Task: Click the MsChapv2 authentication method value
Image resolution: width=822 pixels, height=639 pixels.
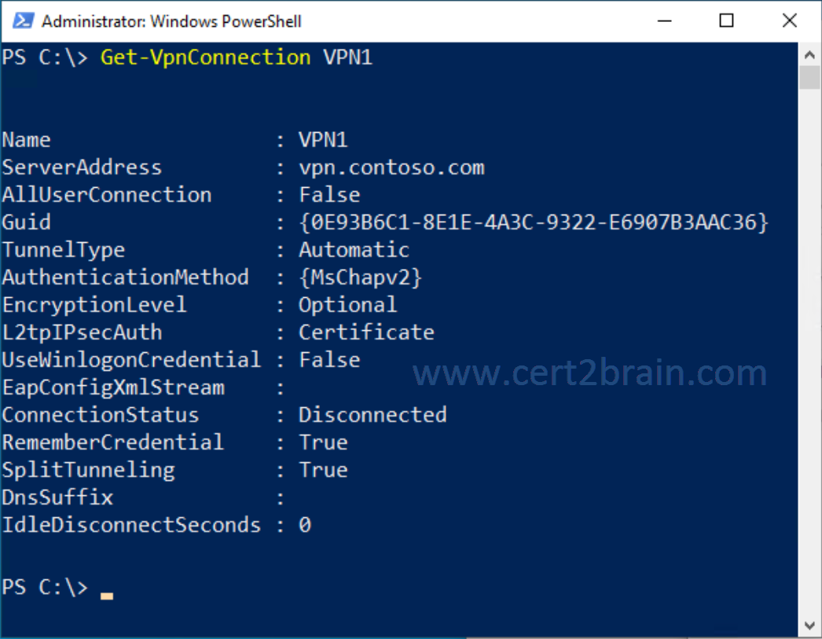Action: pos(360,277)
